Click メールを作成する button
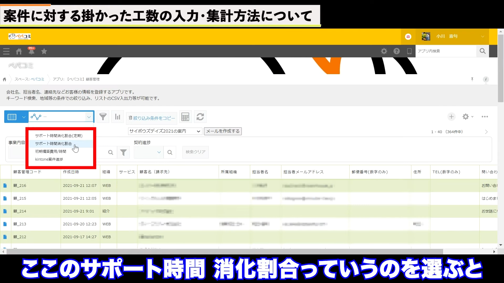 (x=223, y=131)
